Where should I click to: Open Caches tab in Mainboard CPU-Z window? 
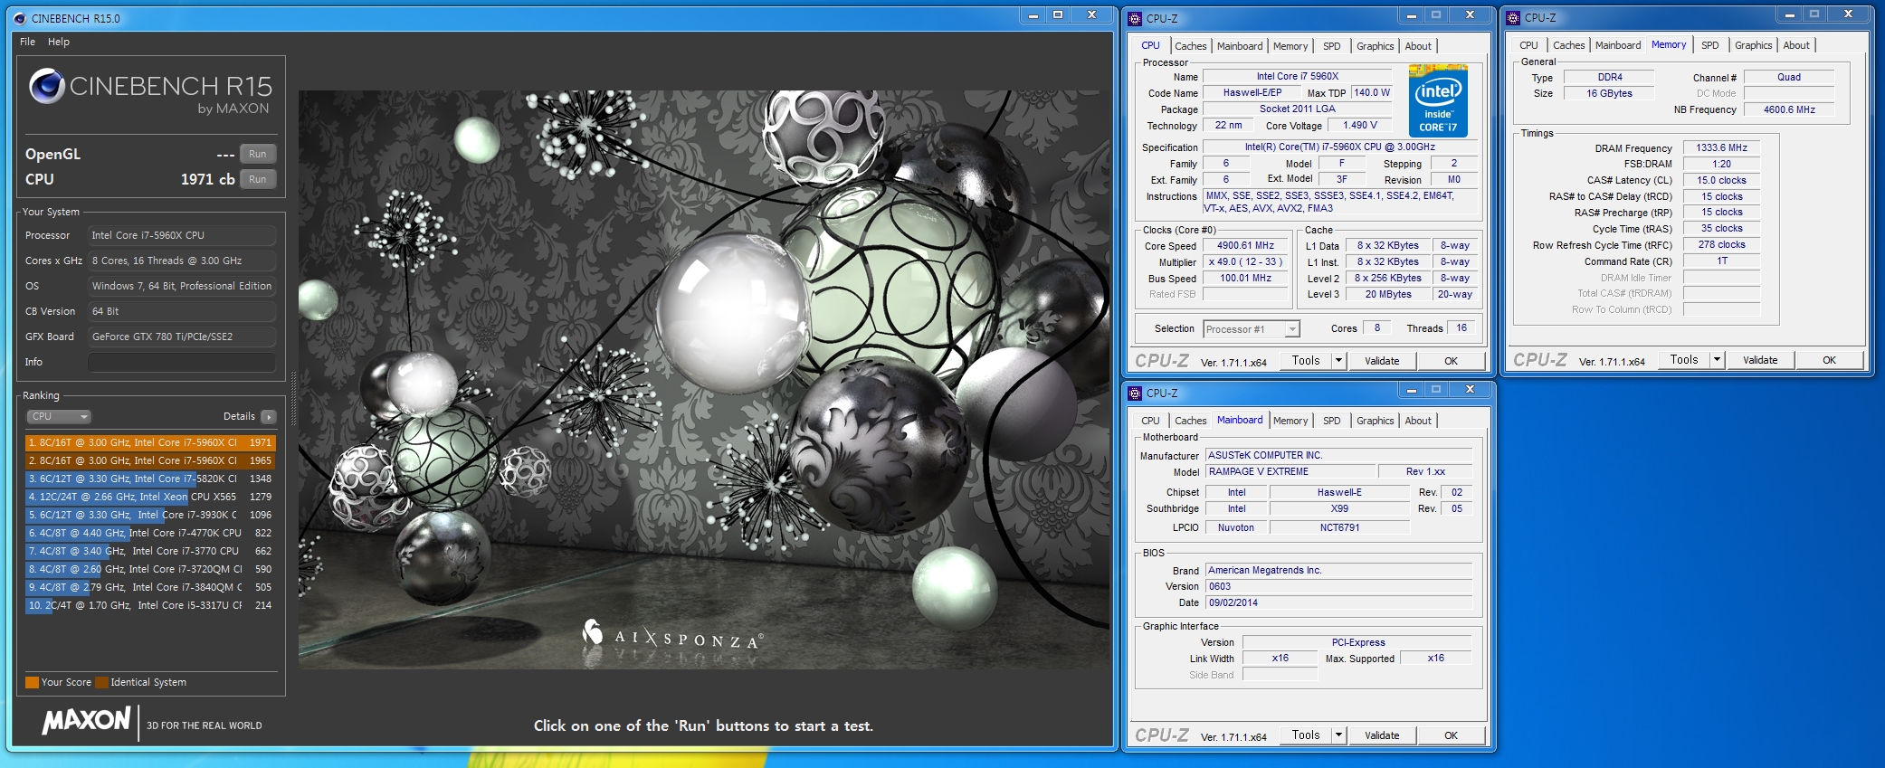[1190, 421]
